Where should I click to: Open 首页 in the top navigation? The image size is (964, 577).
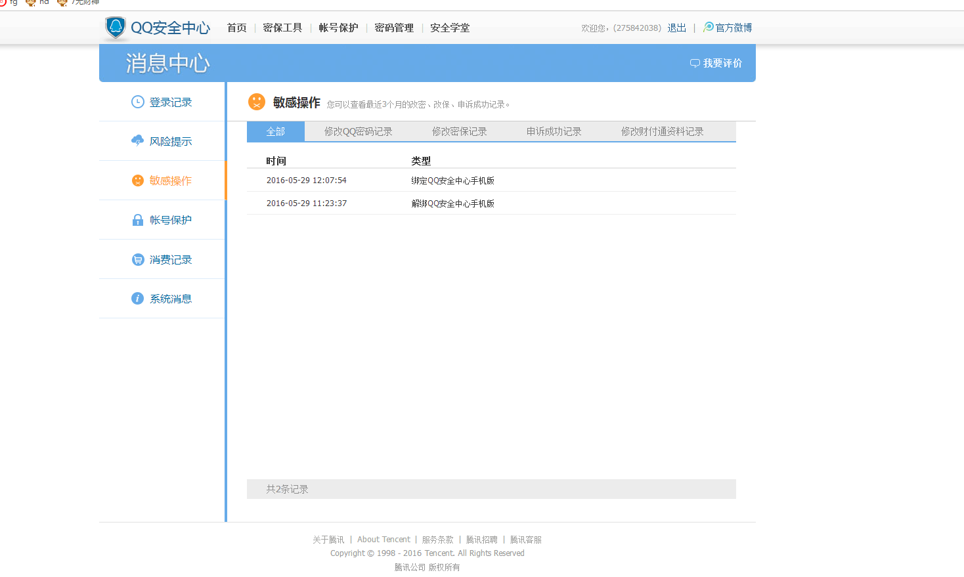tap(237, 28)
